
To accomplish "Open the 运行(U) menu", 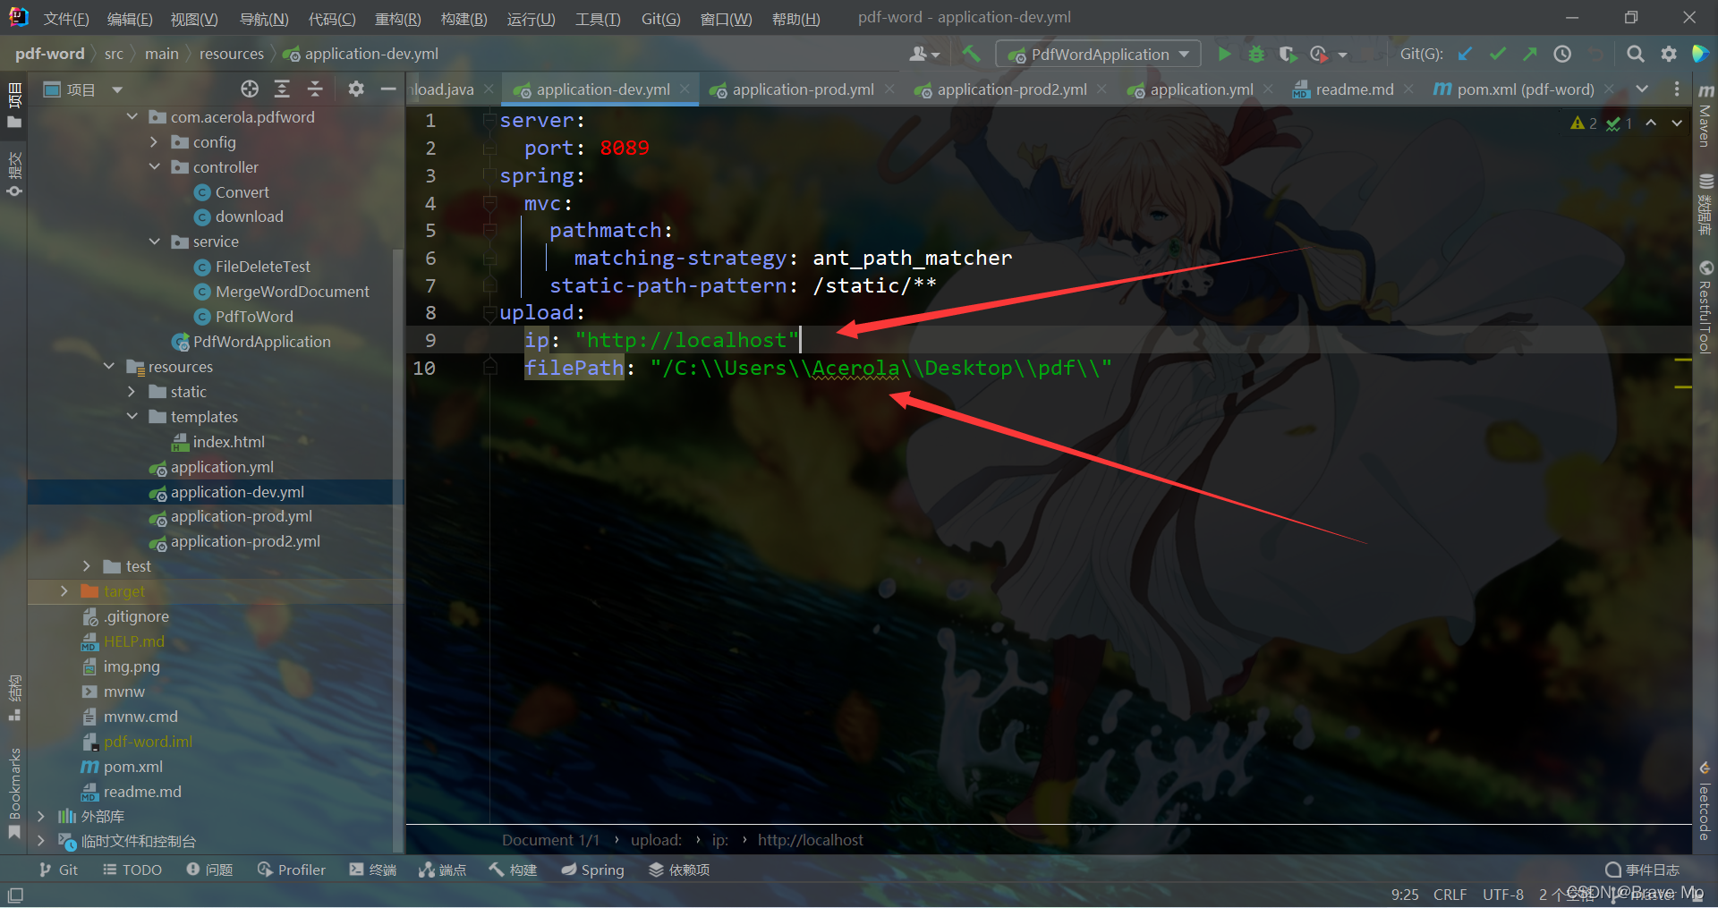I will point(531,19).
